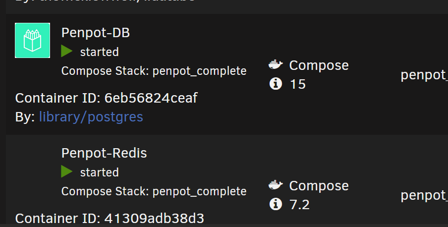Click the Penpot-DB container name
This screenshot has height=227, width=448.
[96, 33]
